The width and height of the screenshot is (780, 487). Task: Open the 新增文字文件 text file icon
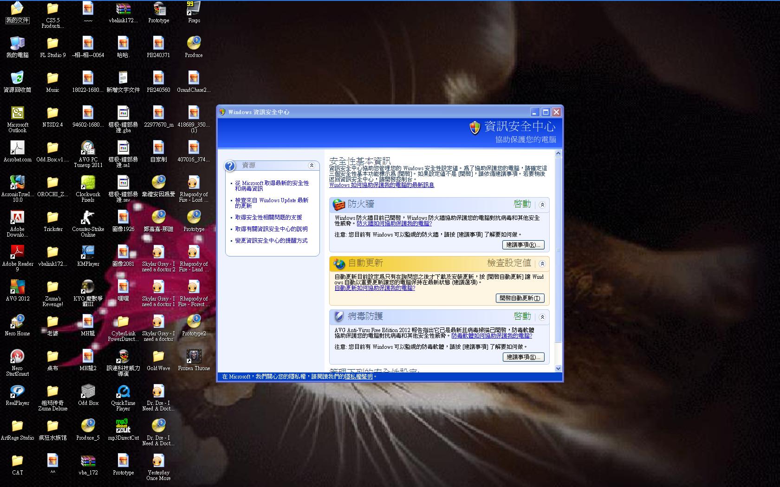coord(123,82)
